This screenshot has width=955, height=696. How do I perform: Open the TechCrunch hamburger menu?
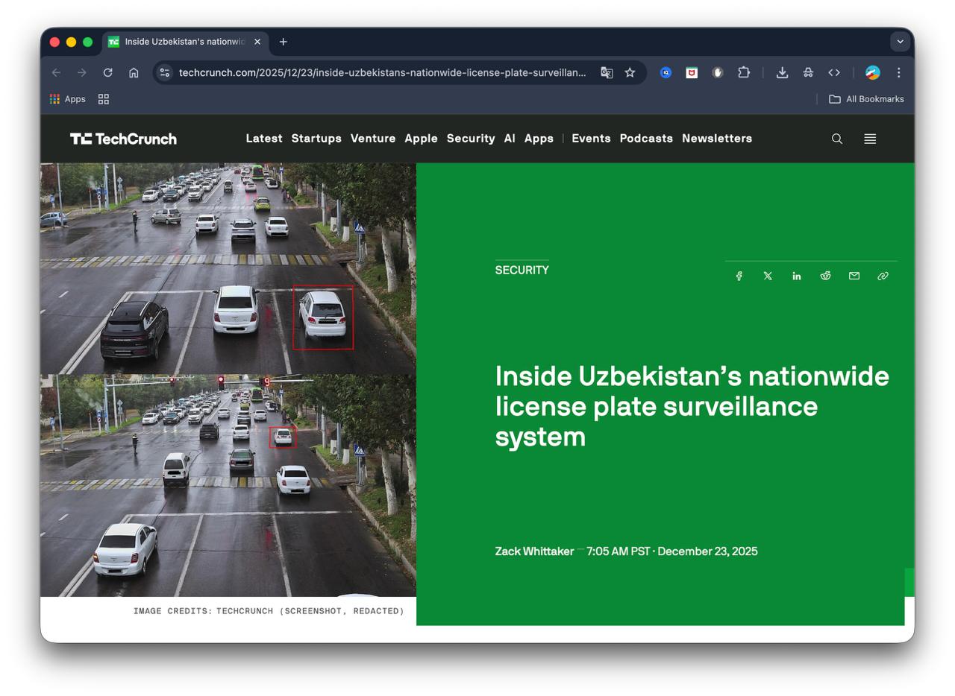[869, 139]
